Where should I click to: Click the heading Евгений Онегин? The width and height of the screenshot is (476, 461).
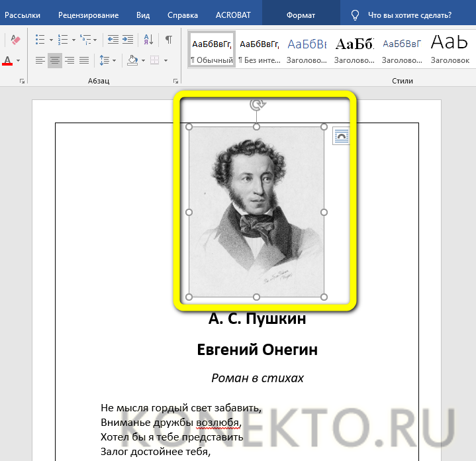click(257, 350)
